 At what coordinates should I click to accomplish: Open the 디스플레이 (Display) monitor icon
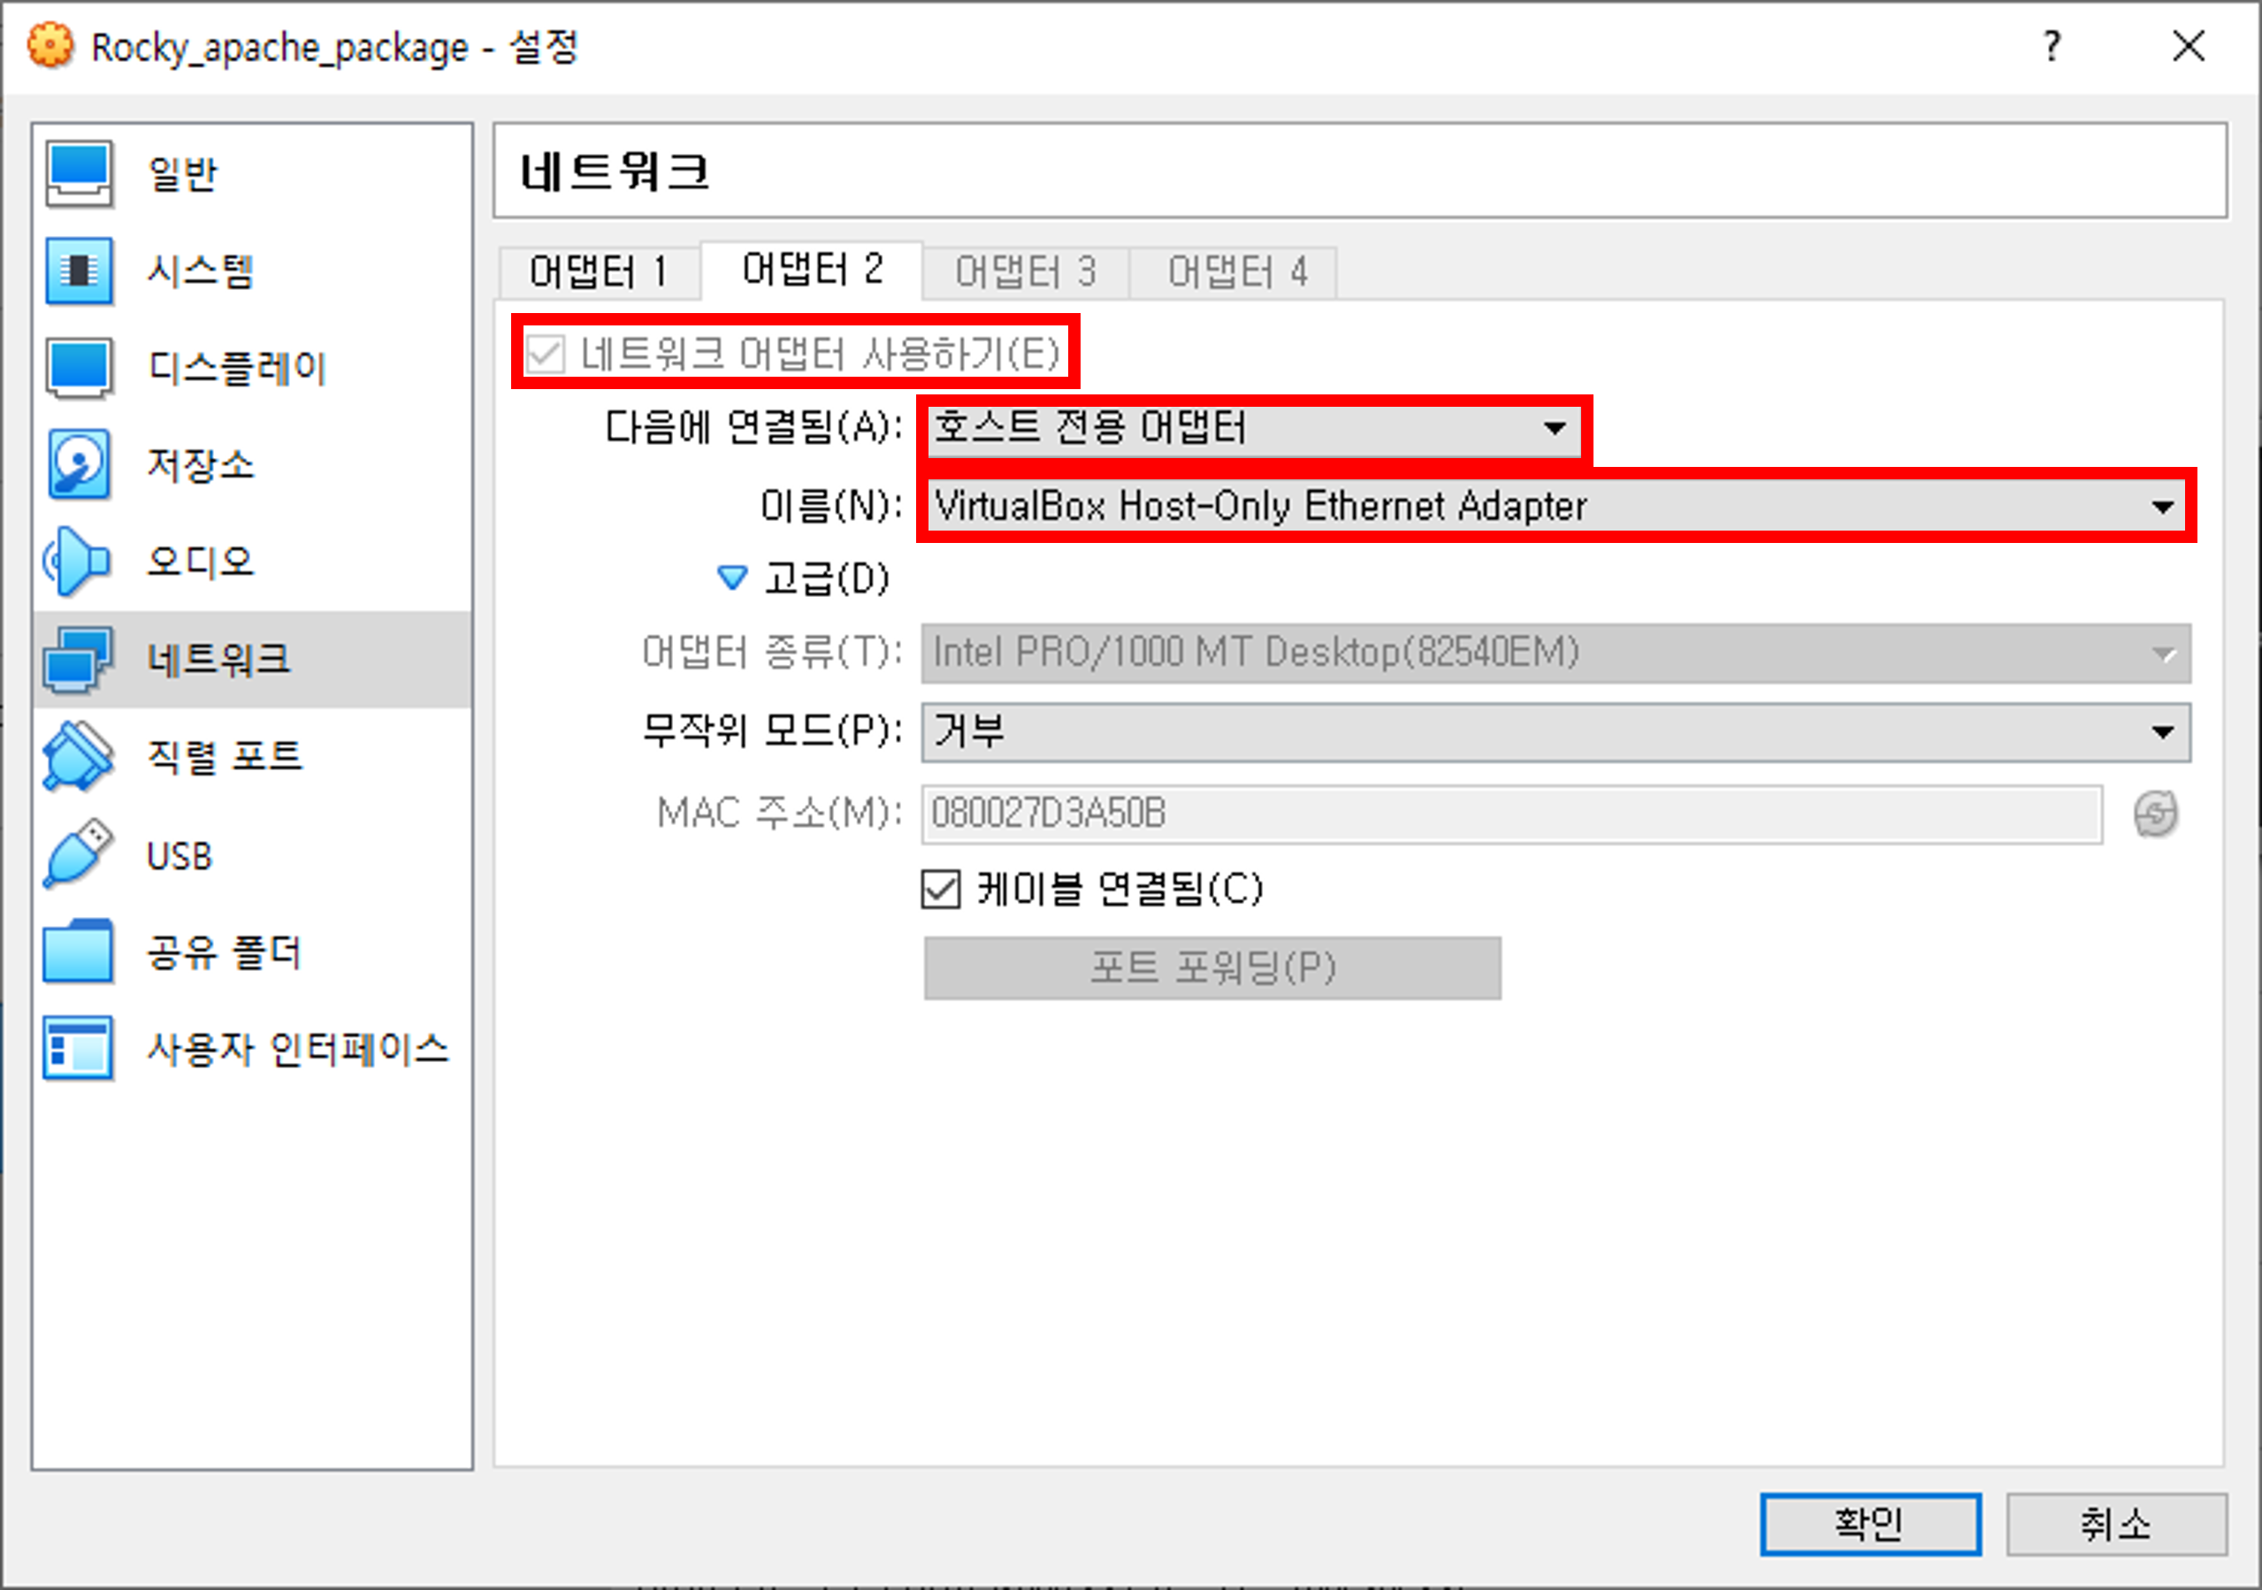(x=79, y=368)
